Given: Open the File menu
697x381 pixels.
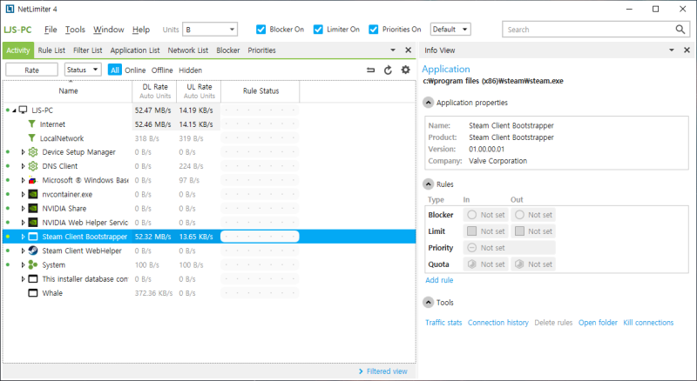Looking at the screenshot, I should (51, 30).
